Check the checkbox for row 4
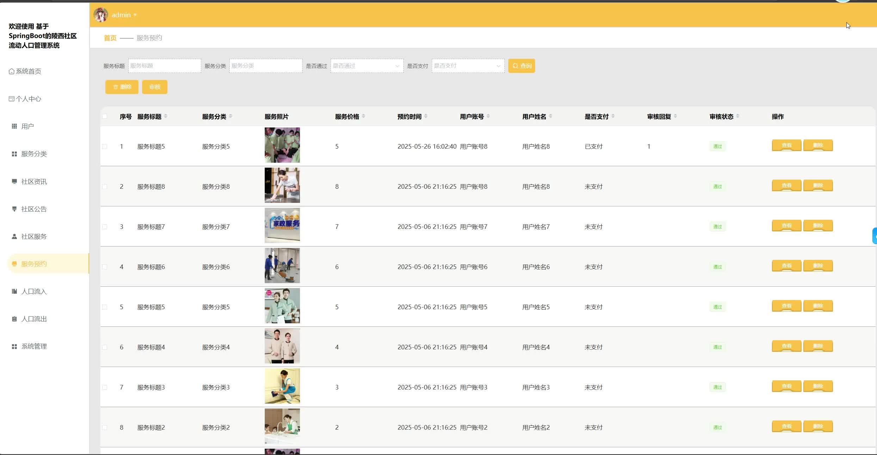877x455 pixels. click(105, 267)
